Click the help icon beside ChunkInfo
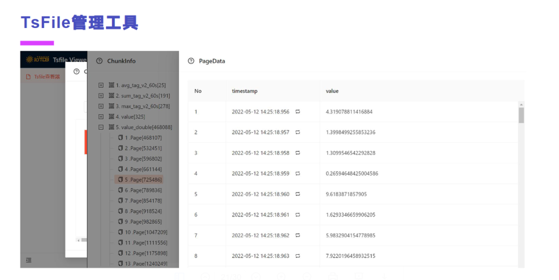This screenshot has width=559, height=280. [99, 61]
